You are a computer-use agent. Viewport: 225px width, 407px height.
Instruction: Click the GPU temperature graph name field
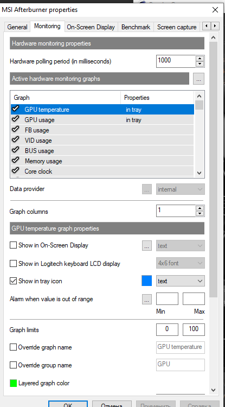tap(181, 347)
